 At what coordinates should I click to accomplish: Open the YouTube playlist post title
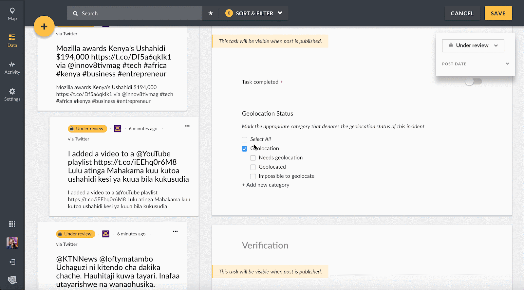(128, 166)
